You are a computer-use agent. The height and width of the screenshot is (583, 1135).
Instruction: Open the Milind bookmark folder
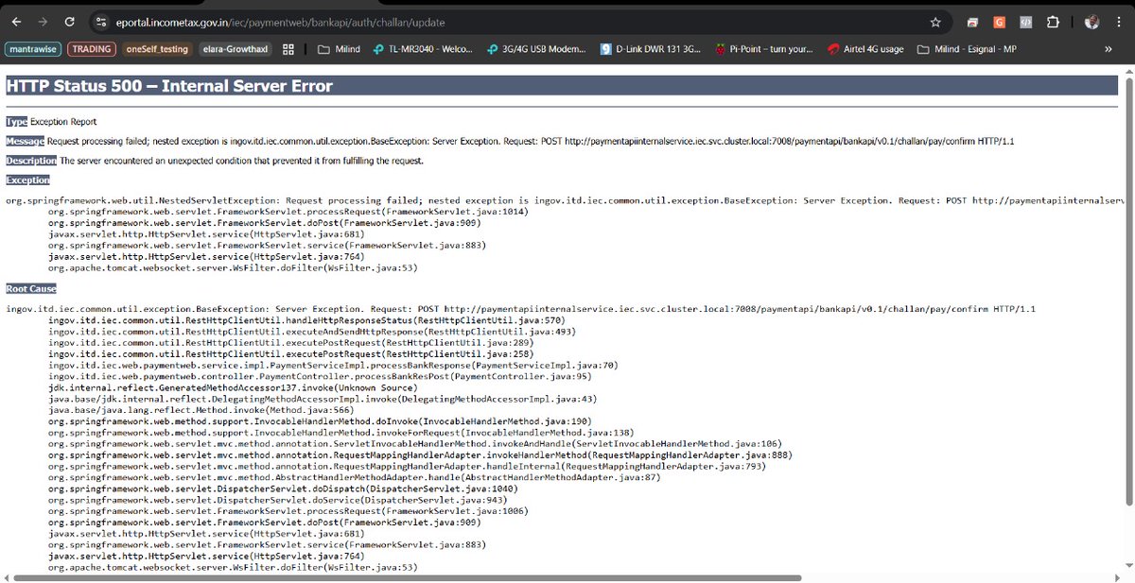click(338, 49)
